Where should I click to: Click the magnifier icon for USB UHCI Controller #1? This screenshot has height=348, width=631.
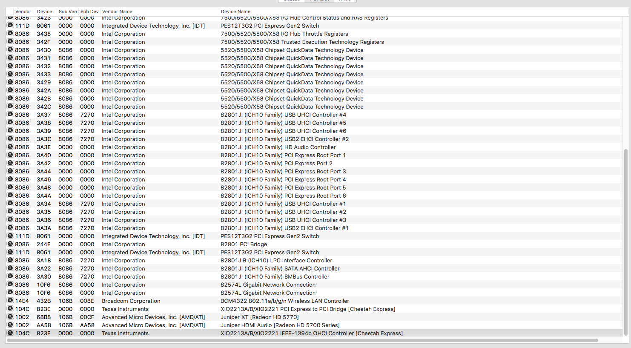10,203
